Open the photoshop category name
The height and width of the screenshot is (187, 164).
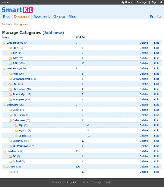click(x=19, y=89)
